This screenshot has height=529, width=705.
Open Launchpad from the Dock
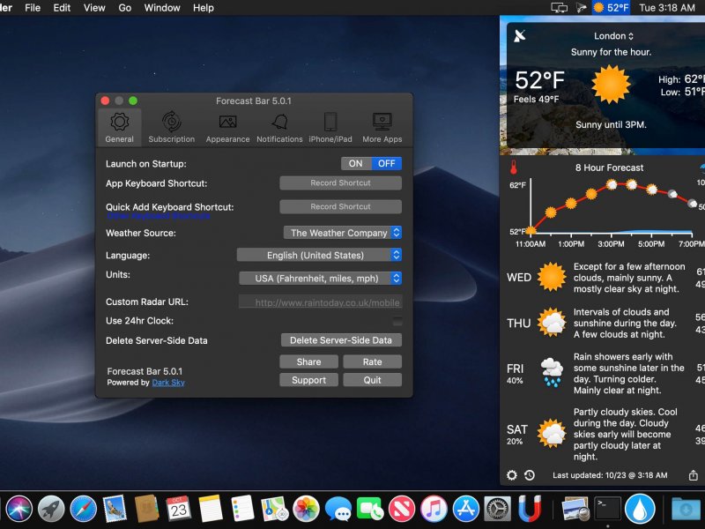(x=51, y=509)
